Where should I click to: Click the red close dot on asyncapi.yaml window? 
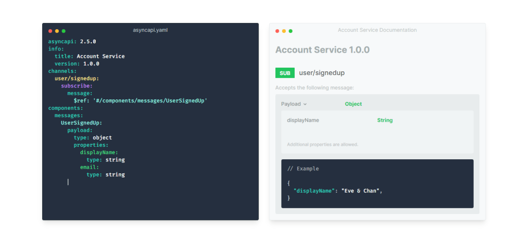50,31
